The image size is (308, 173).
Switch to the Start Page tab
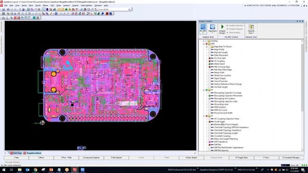point(16,153)
